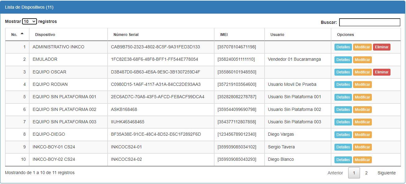Click Eliminar for ADMINISTRATIVO INKCO
The image size is (406, 184).
(381, 47)
